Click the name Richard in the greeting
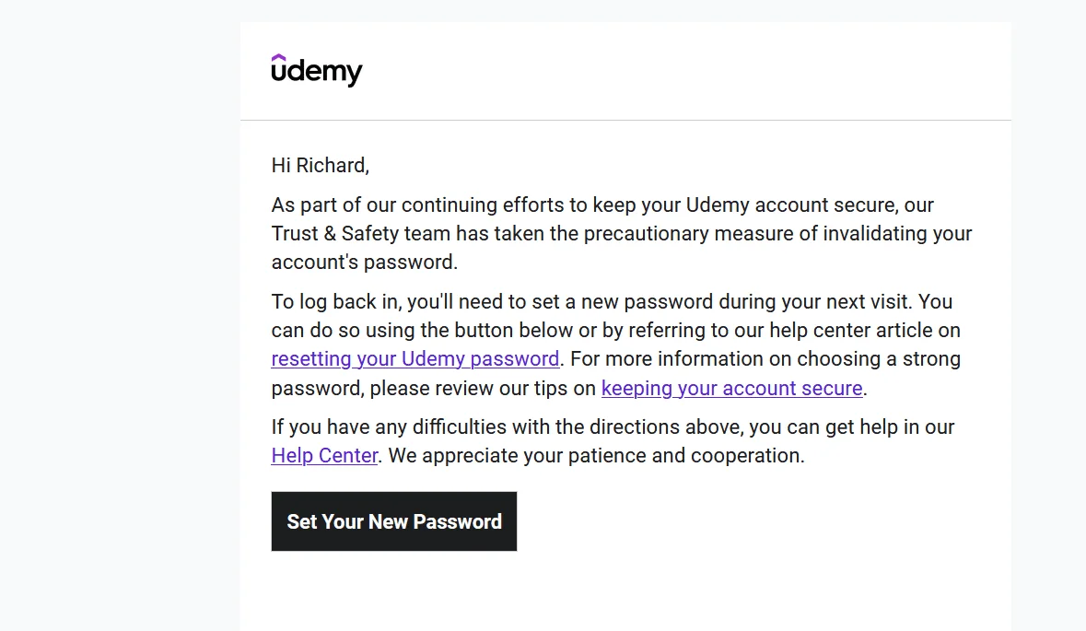 click(333, 166)
